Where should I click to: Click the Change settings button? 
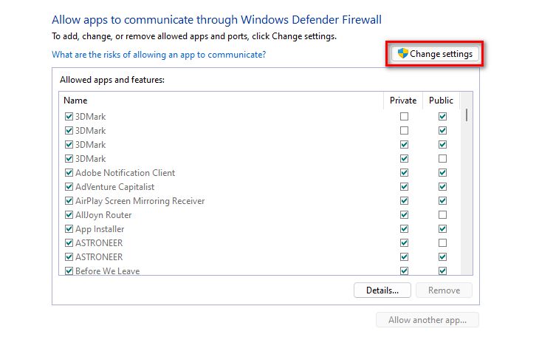coord(435,54)
